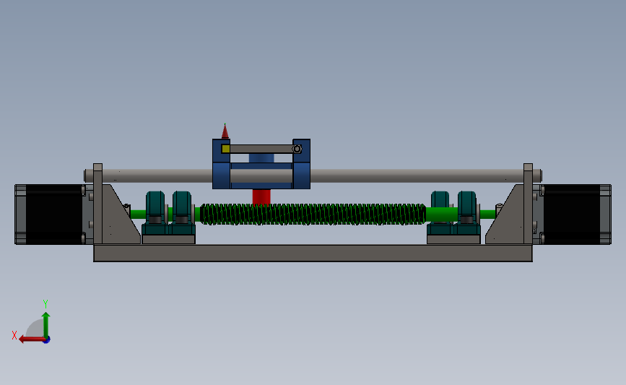Select the rightmost teal bearing block
This screenshot has width=626, height=385.
click(466, 214)
